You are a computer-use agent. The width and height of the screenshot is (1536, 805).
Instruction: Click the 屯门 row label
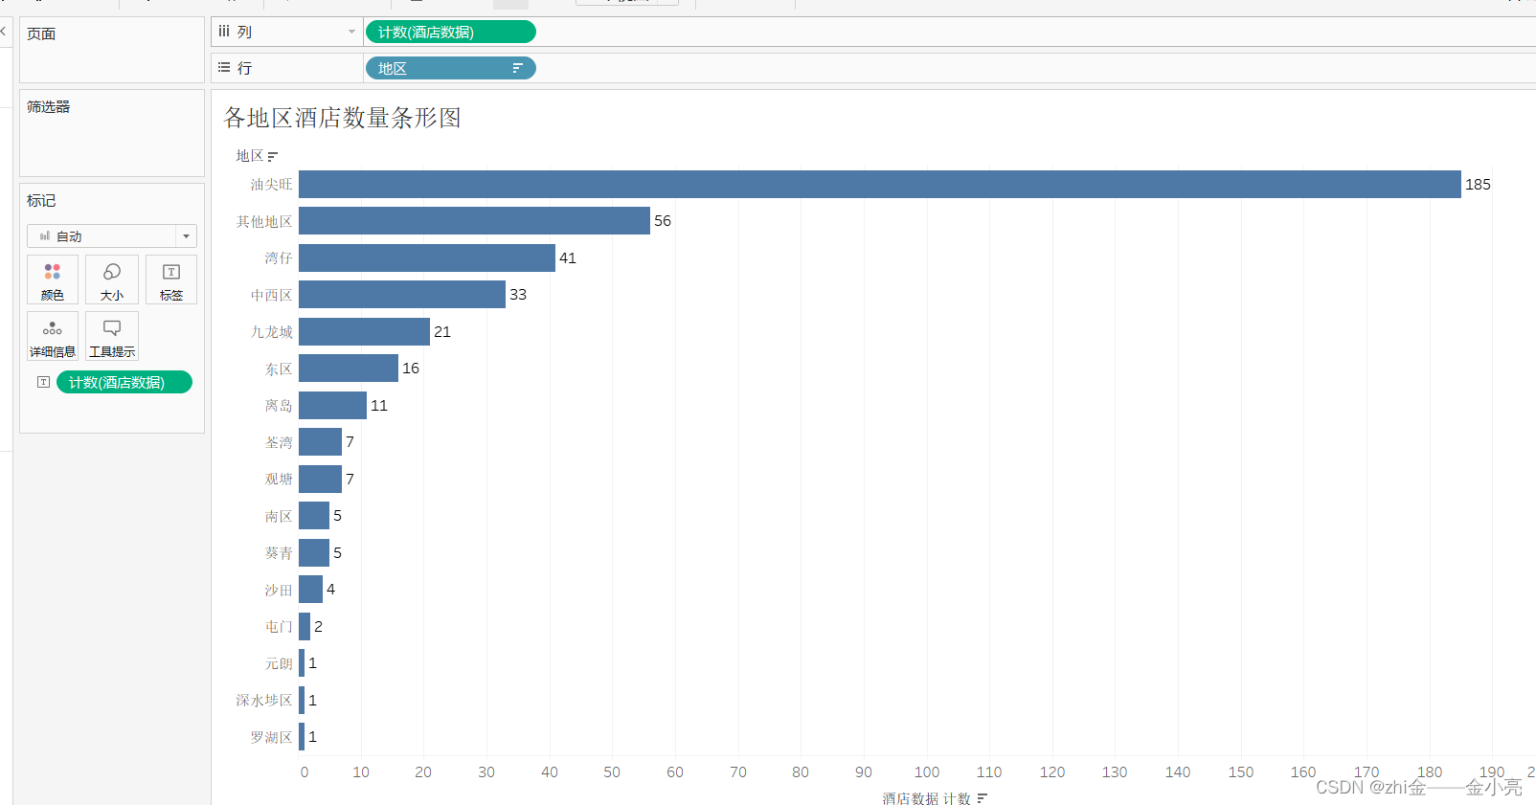tap(279, 626)
